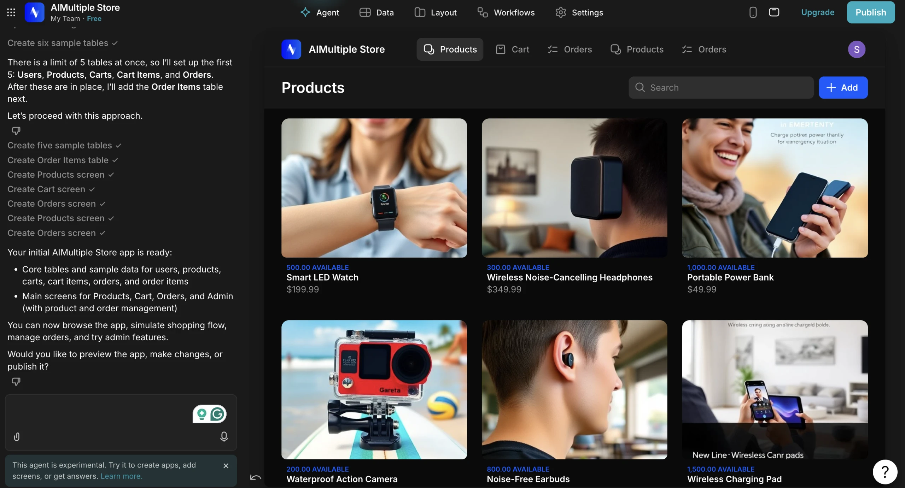Image resolution: width=905 pixels, height=488 pixels.
Task: Click the Free plan label
Action: pos(94,19)
